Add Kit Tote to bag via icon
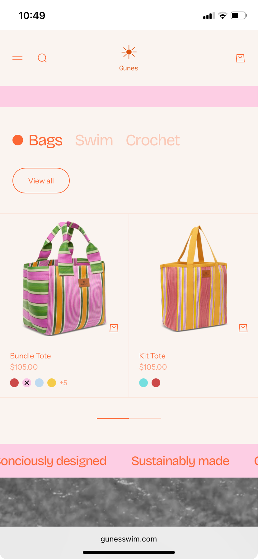 [x=243, y=328]
